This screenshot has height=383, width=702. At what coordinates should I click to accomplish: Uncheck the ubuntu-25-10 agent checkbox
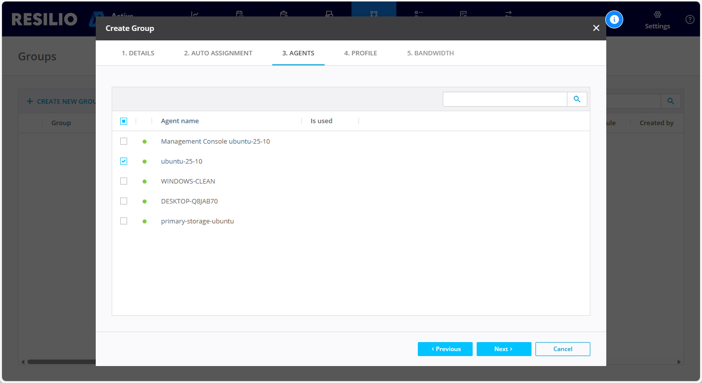124,161
